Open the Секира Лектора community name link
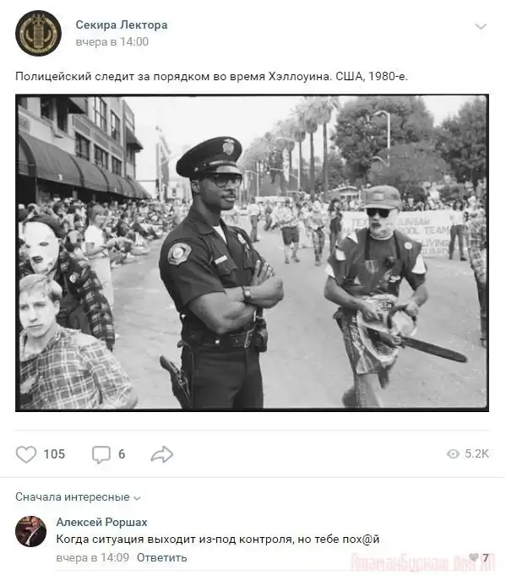Image resolution: width=506 pixels, height=575 pixels. point(122,25)
